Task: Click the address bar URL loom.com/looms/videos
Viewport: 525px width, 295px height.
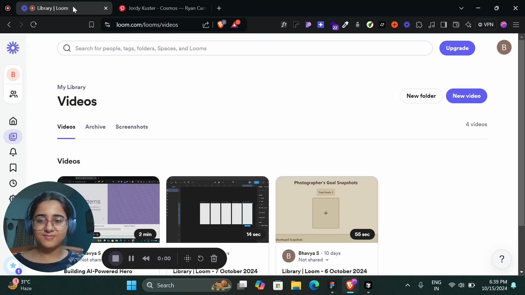Action: (x=147, y=25)
